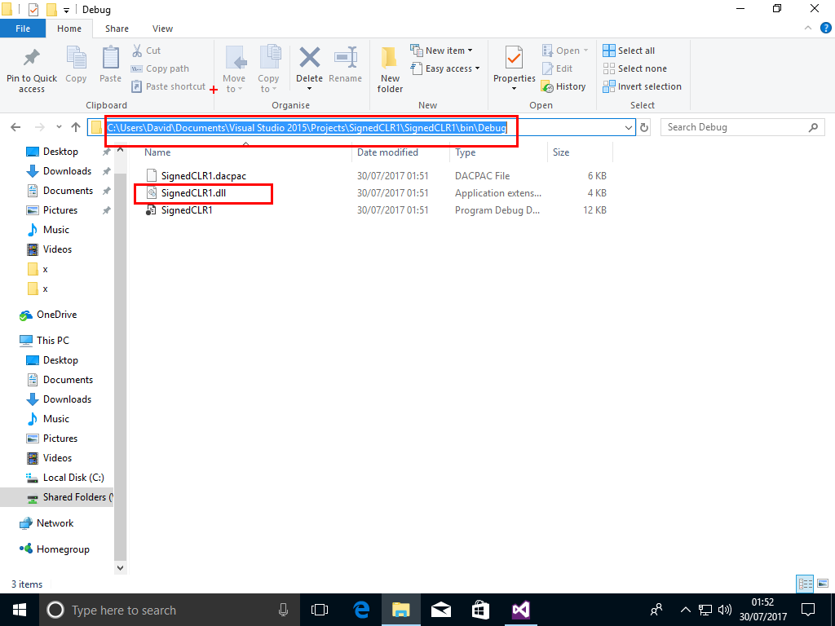Click the Search Debug input box
Image resolution: width=835 pixels, height=626 pixels.
click(734, 127)
